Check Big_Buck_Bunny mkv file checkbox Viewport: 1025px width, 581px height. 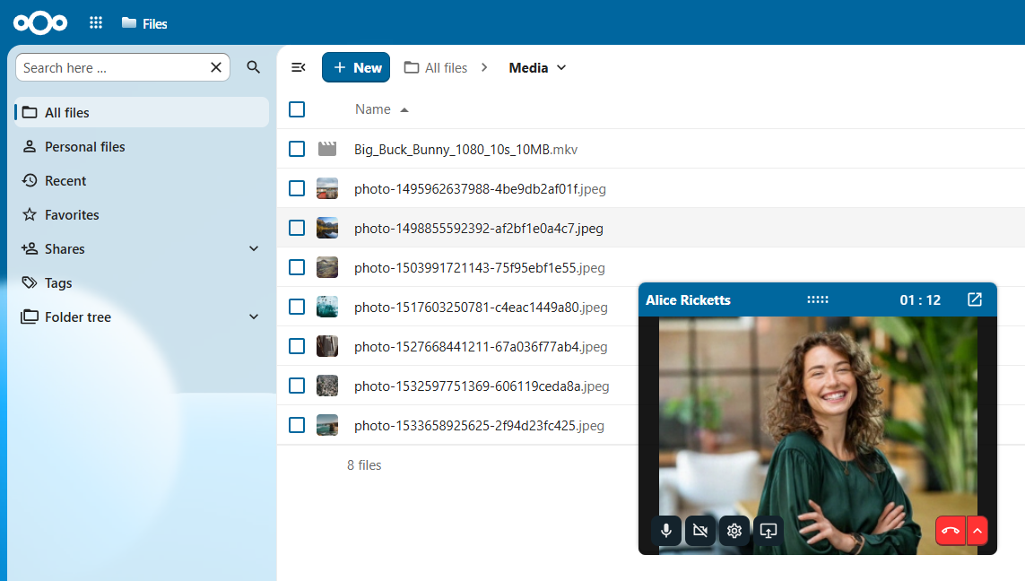click(x=297, y=149)
